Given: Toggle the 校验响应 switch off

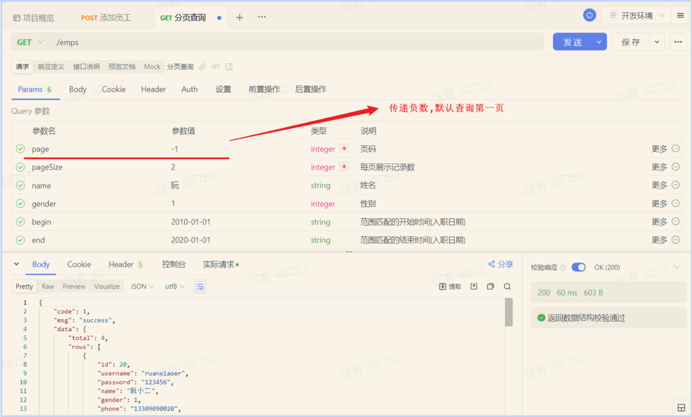Looking at the screenshot, I should pos(578,267).
